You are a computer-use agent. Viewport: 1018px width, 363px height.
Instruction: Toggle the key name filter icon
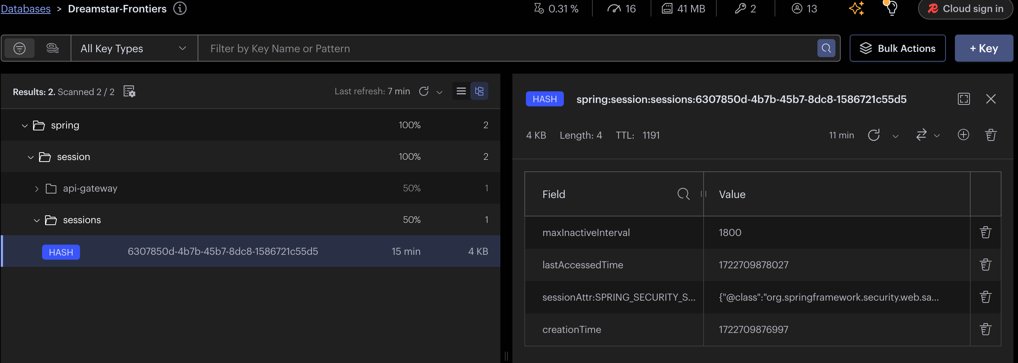pyautogui.click(x=20, y=48)
